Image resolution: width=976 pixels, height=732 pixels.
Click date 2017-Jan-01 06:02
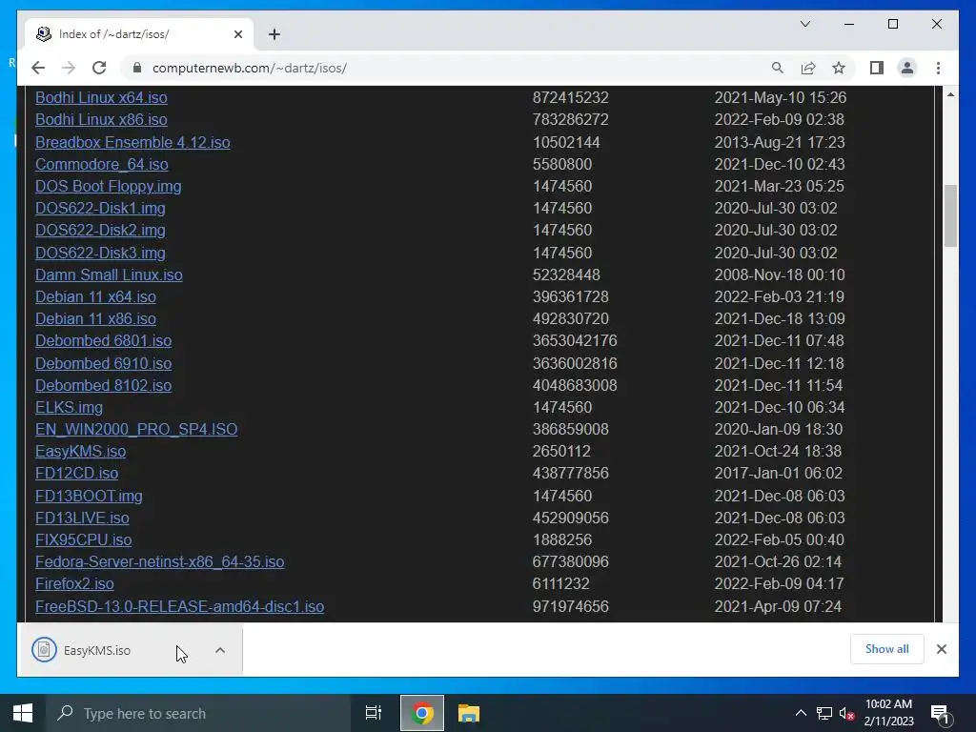[778, 474]
